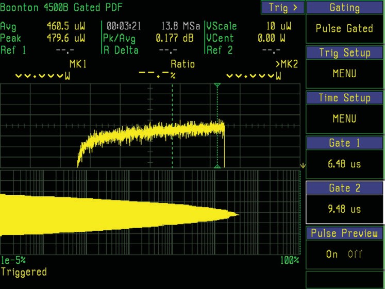This screenshot has width=385, height=289.
Task: Edit the Gate 1 value 6.48 us
Action: coord(344,164)
